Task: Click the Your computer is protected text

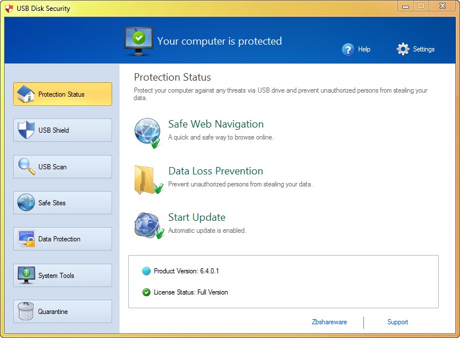Action: coord(220,41)
